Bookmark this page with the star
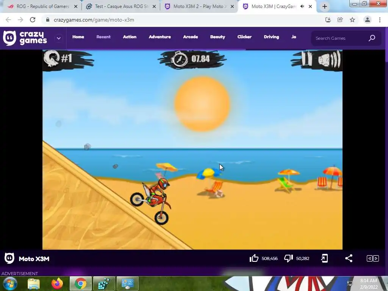This screenshot has width=388, height=291. click(x=352, y=20)
